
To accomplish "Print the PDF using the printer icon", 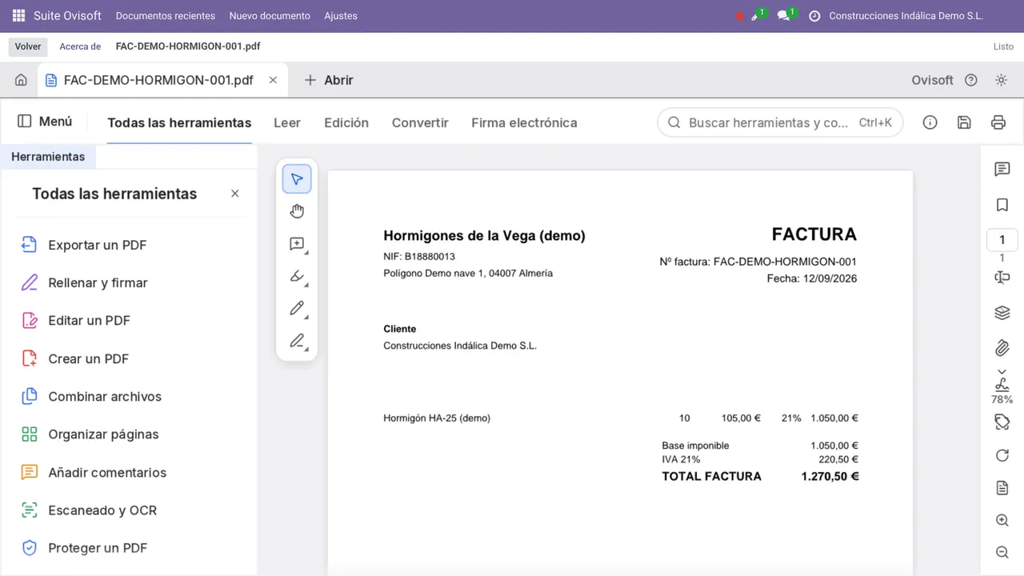I will pos(998,122).
